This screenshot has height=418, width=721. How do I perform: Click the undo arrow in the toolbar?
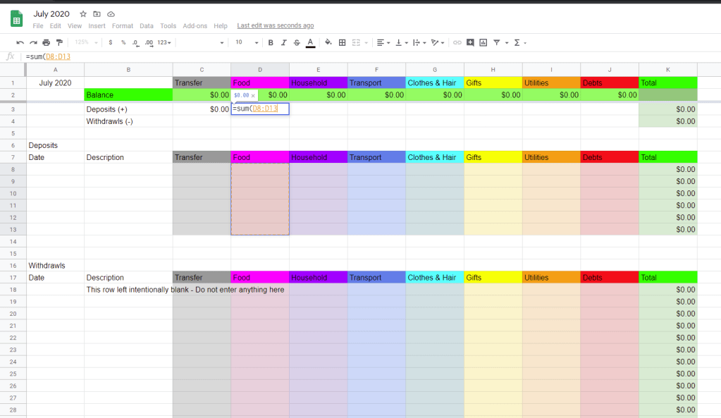(20, 43)
